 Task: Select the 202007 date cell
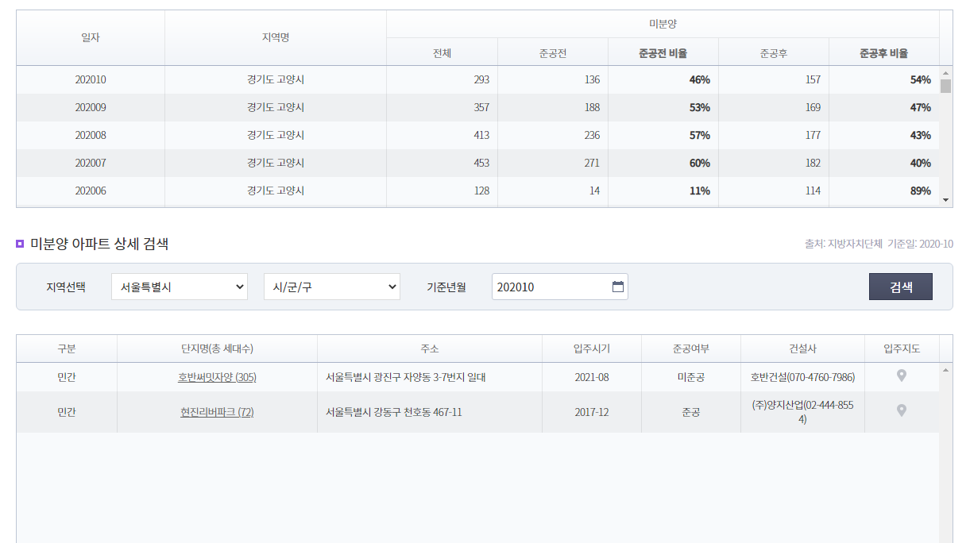[x=91, y=163]
